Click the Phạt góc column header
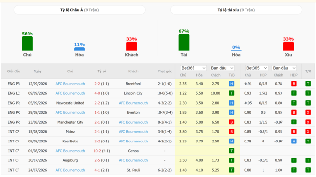Image resolution: width=316 pixels, height=177 pixels. click(x=165, y=71)
